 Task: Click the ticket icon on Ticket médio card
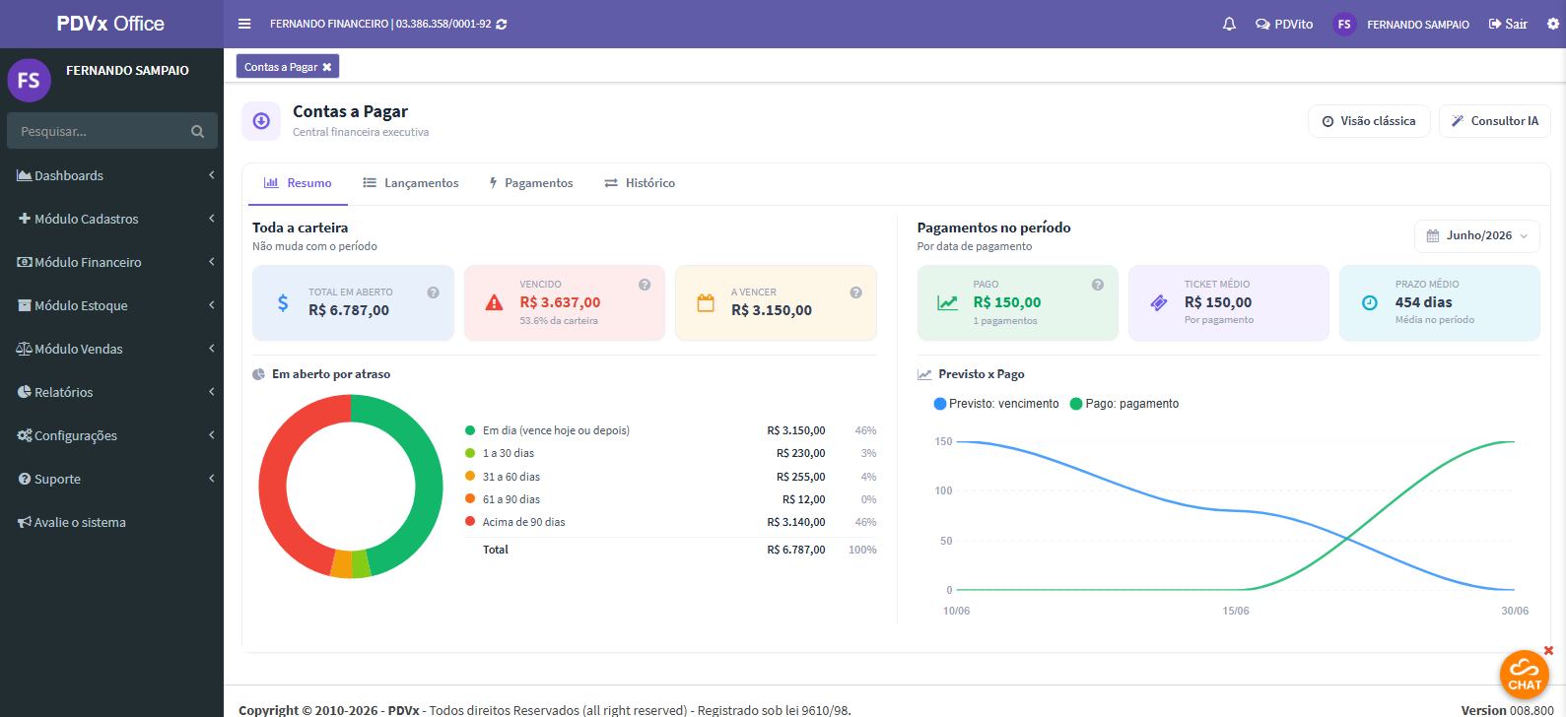pyautogui.click(x=1159, y=302)
